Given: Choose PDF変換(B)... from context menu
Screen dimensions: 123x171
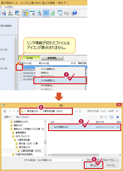Looking at the screenshot, I should coord(48,86).
